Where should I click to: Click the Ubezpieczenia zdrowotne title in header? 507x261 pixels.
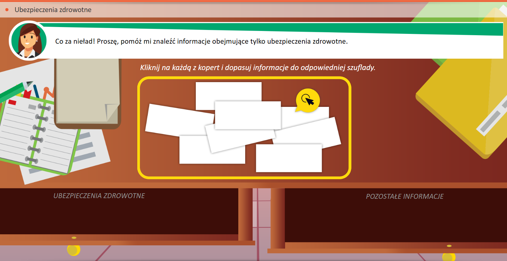[53, 10]
